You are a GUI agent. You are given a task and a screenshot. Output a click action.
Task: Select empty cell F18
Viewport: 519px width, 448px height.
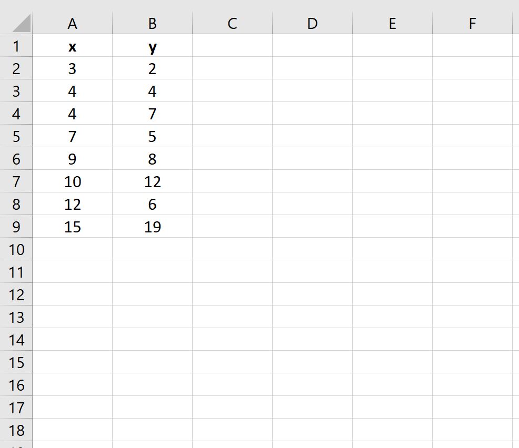pyautogui.click(x=472, y=430)
